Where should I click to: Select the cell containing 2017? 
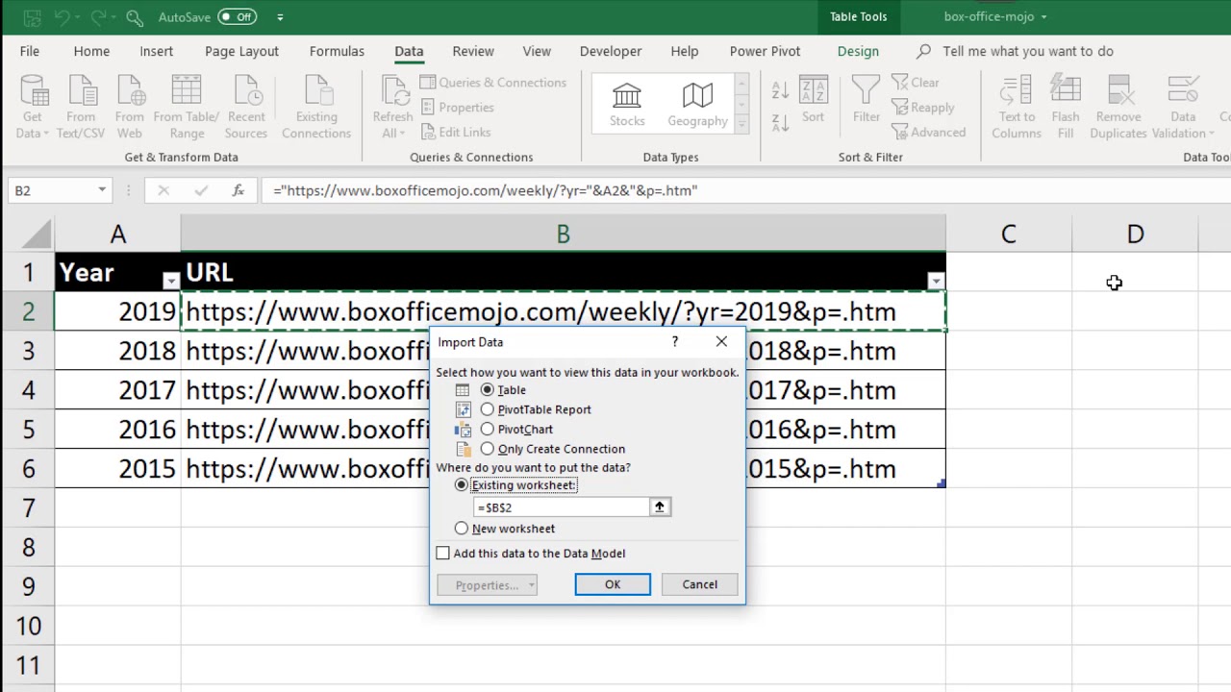click(x=117, y=390)
